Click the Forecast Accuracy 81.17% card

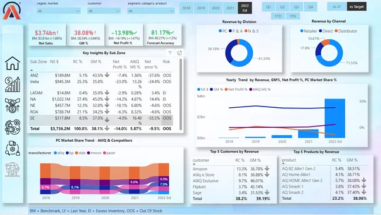click(x=162, y=35)
